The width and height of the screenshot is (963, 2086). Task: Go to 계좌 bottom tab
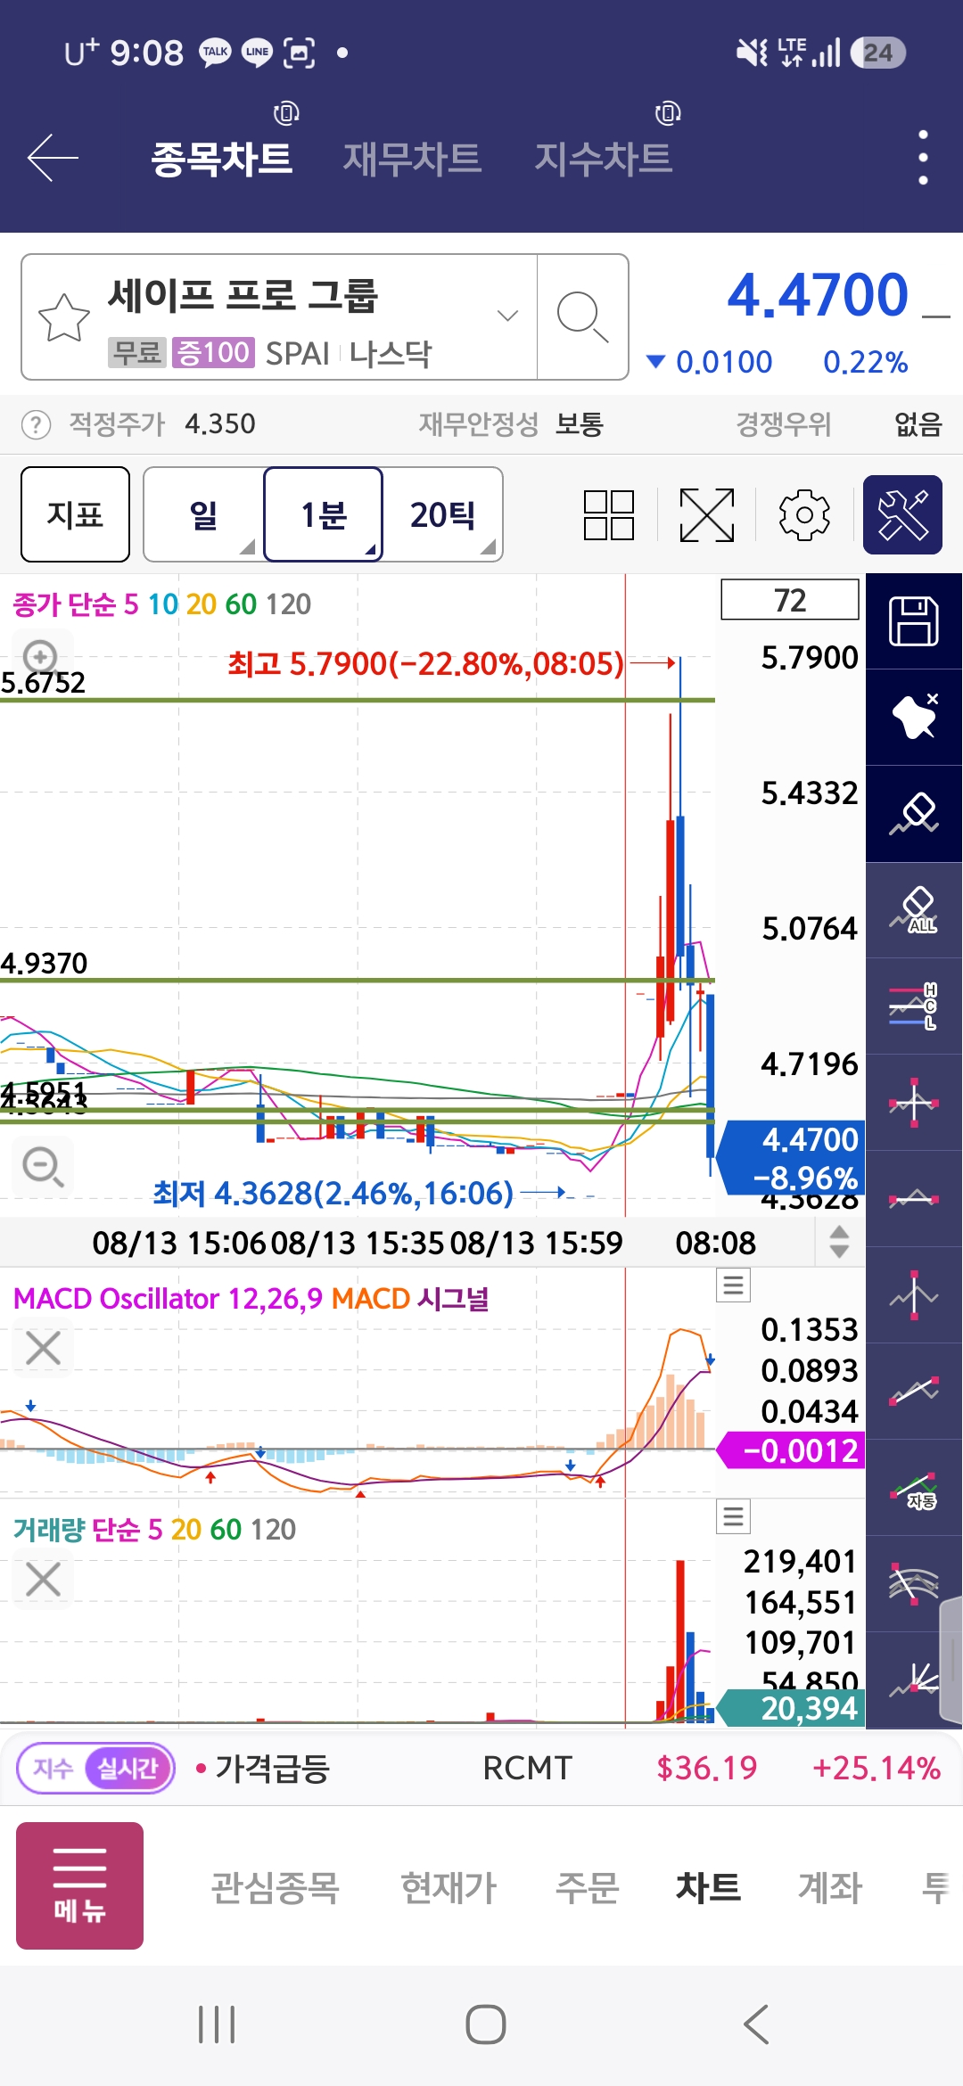point(830,1887)
